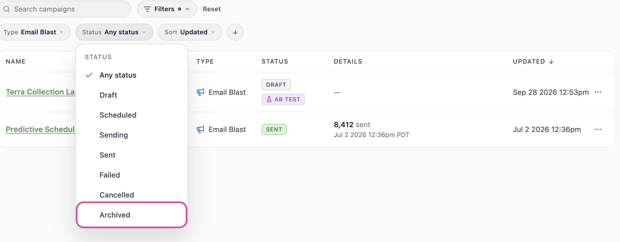Filter by Sent status

point(132,155)
